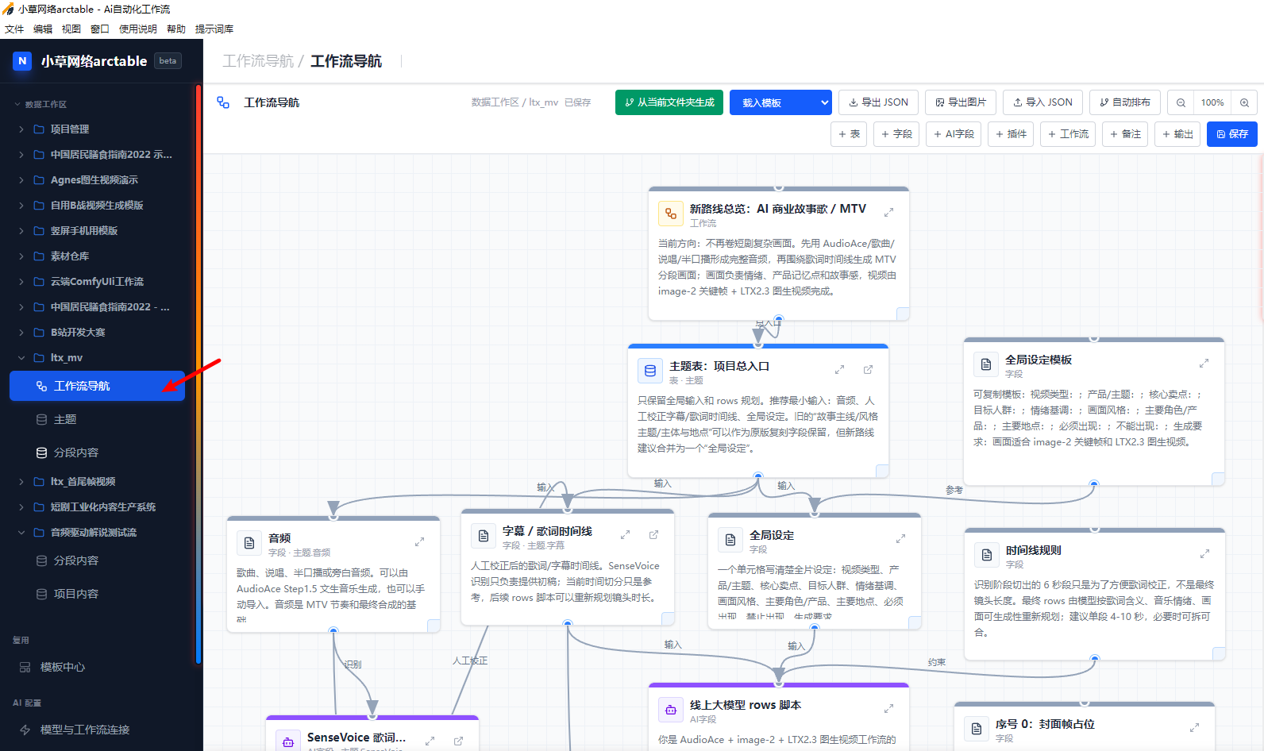Expand the Agnes图生视频演示 folder
The image size is (1264, 751).
pos(21,180)
